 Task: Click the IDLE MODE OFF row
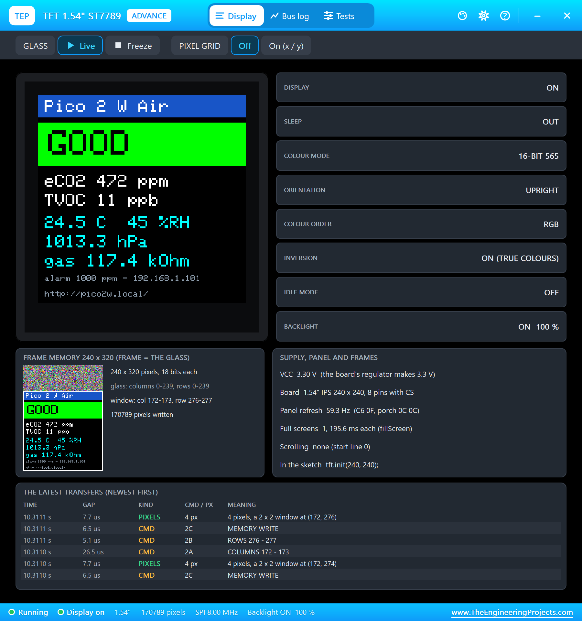421,292
